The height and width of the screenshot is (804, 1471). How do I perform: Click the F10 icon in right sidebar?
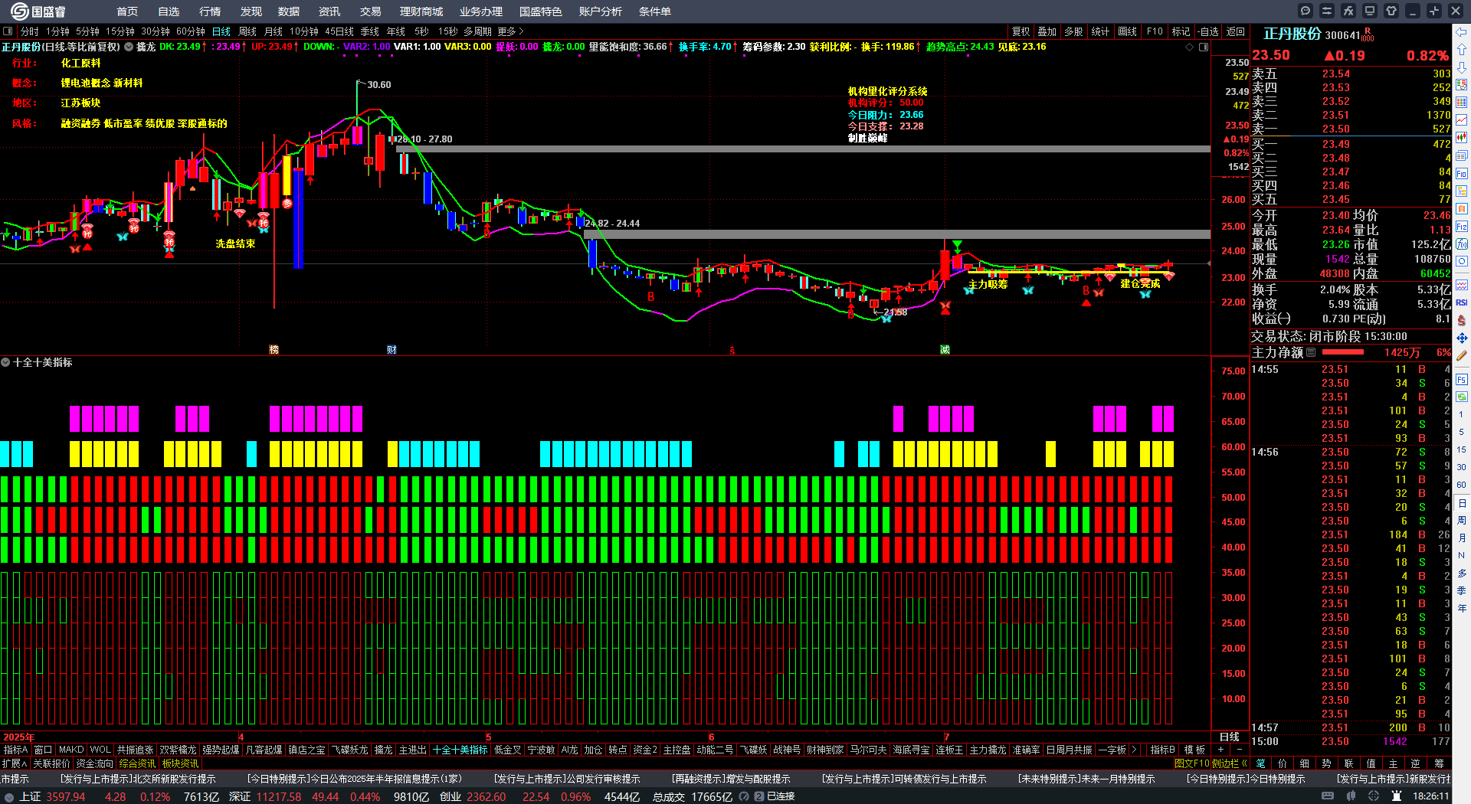click(1462, 173)
